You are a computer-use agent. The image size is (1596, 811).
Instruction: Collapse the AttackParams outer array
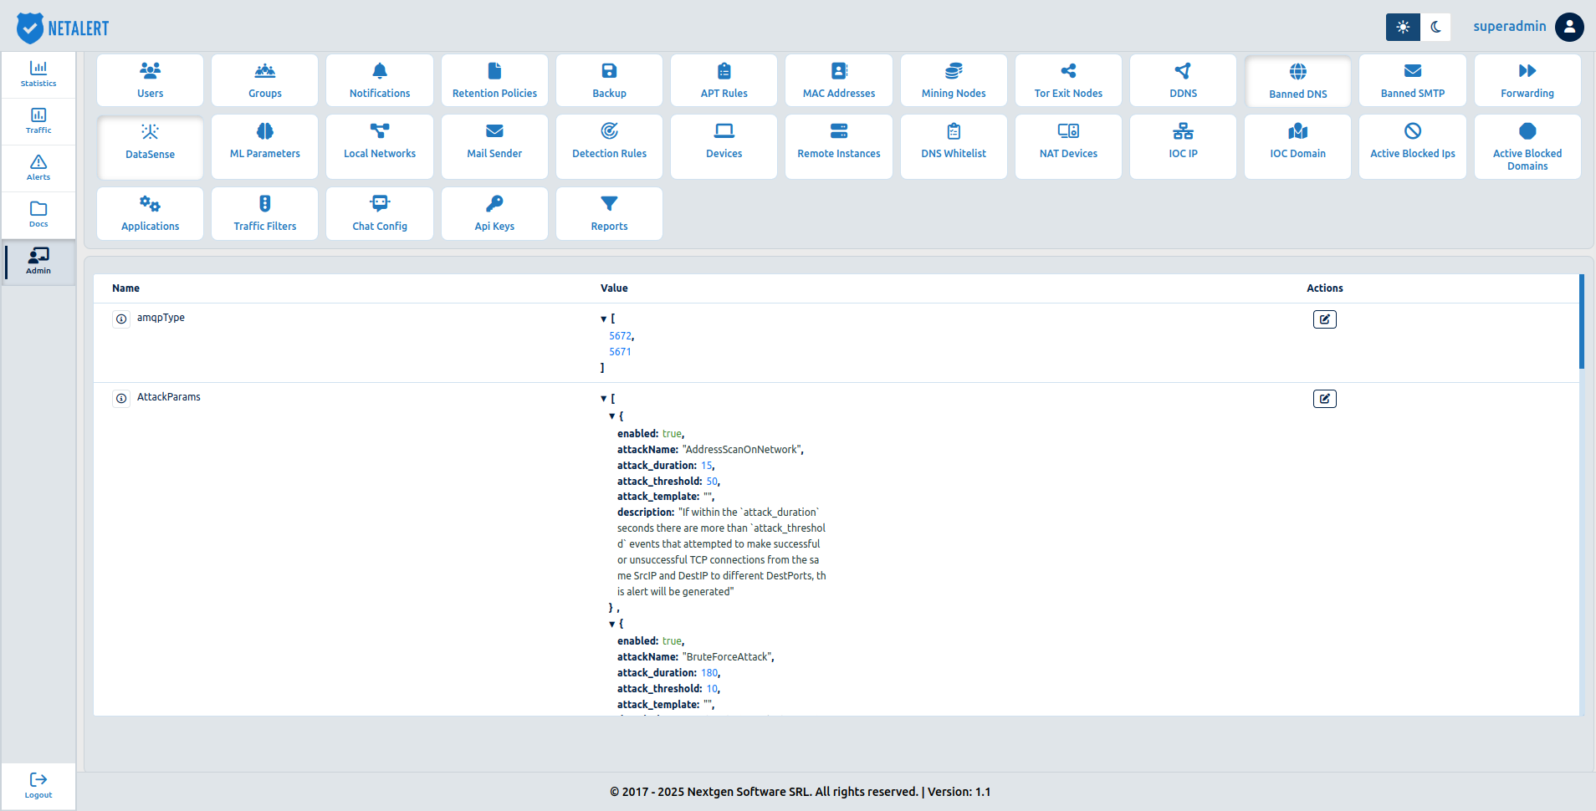603,399
